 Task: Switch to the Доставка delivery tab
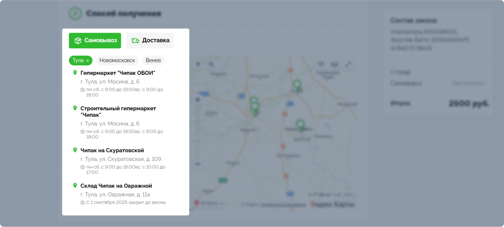[x=150, y=40]
